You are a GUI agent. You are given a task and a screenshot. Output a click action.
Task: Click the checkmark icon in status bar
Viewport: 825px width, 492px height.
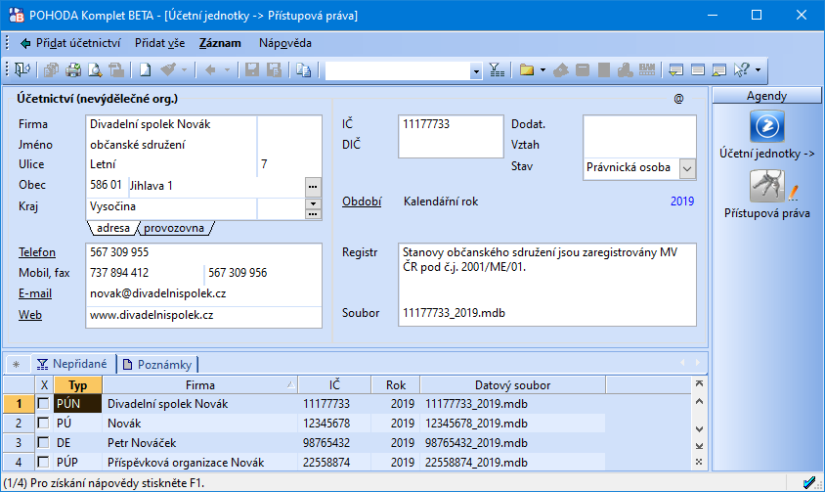[809, 482]
